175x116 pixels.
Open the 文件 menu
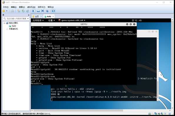pos(6,7)
